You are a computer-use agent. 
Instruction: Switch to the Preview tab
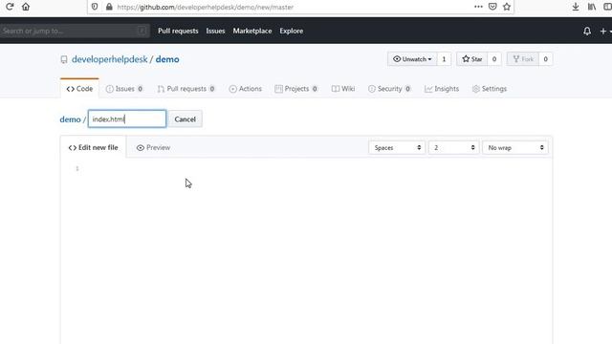pyautogui.click(x=153, y=147)
